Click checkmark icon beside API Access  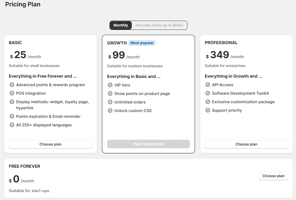coord(208,85)
